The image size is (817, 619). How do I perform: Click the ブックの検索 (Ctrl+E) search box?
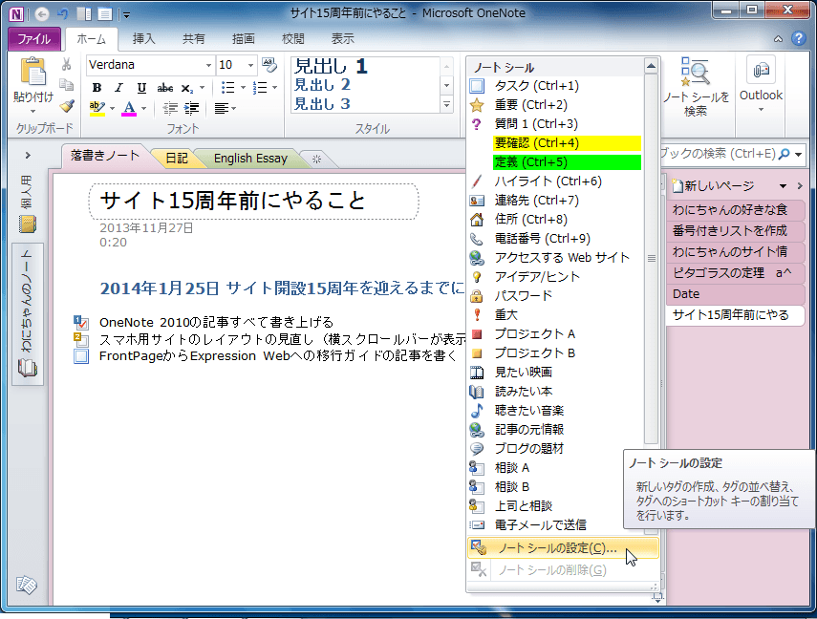[x=718, y=154]
